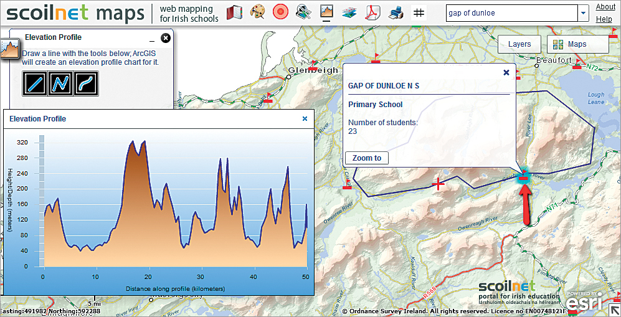This screenshot has height=317, width=621.
Task: Click the school flag marker beside the N72 label
Action: click(x=578, y=64)
